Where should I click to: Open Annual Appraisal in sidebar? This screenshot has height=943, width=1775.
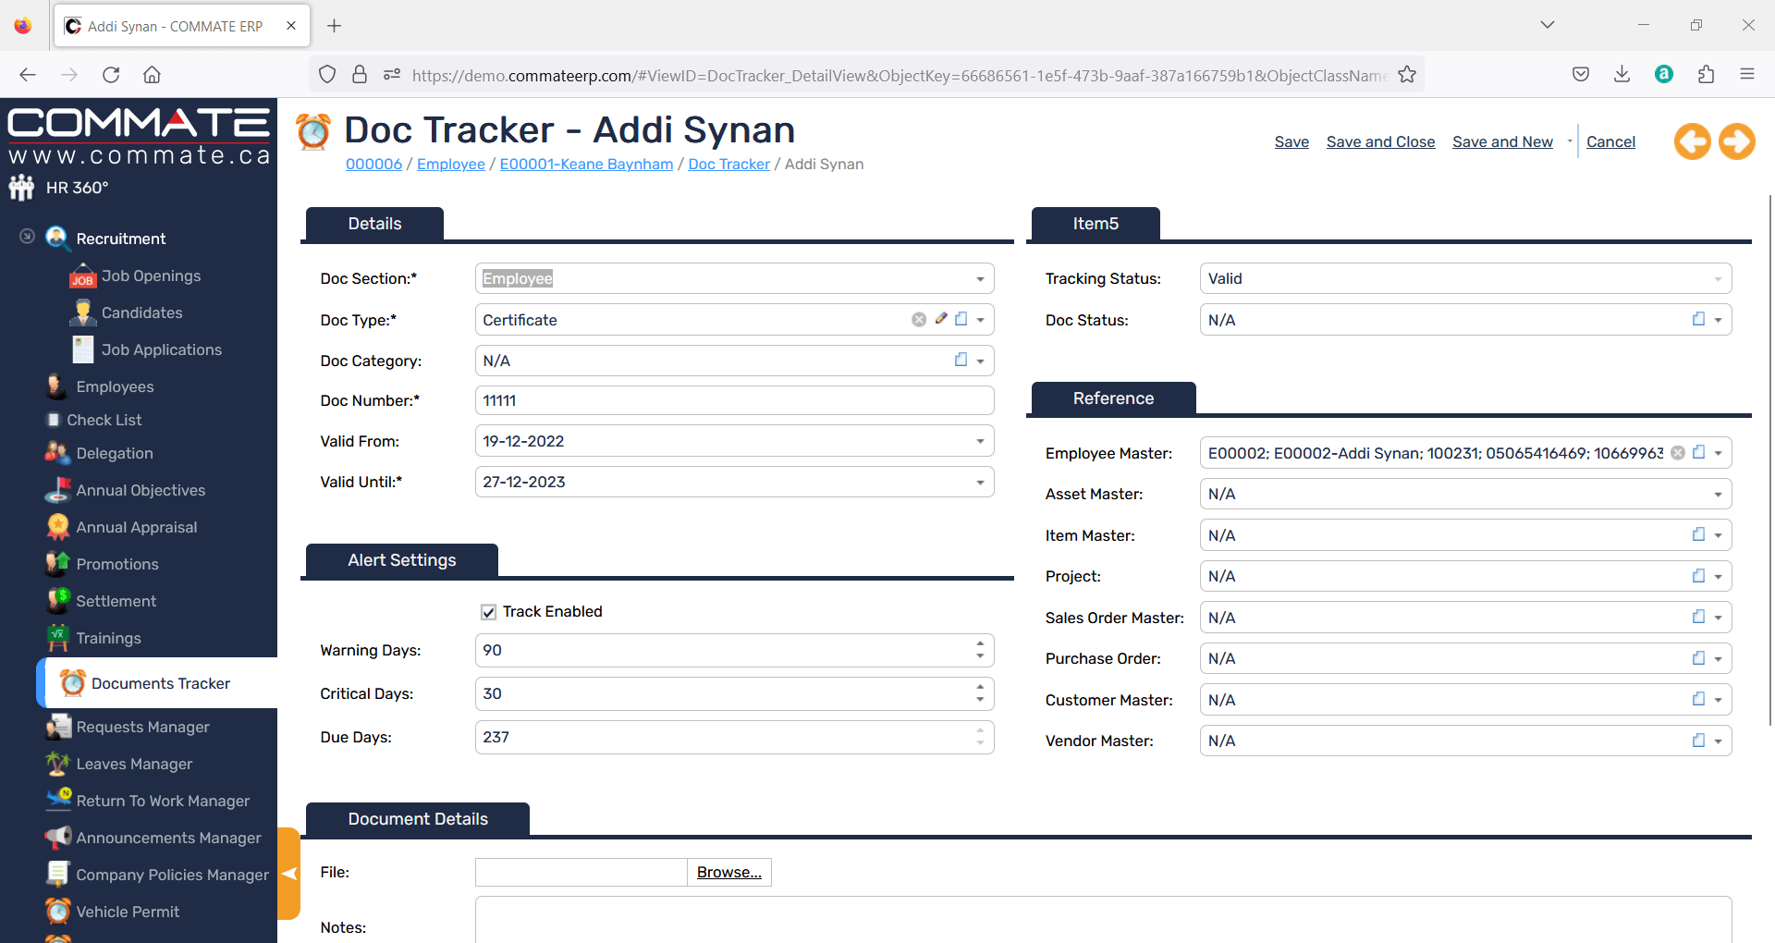(x=136, y=527)
